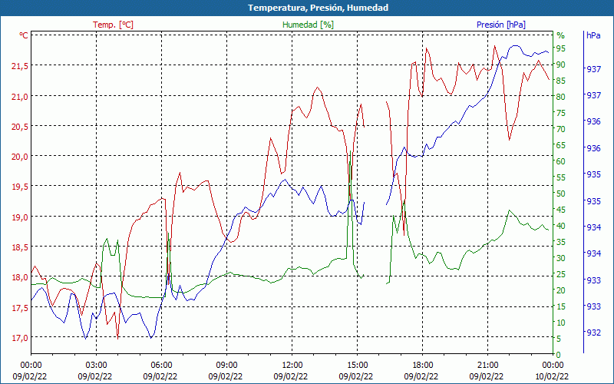This screenshot has width=614, height=384.
Task: Click the '20,5' temperature tick label
Action: pos(20,127)
